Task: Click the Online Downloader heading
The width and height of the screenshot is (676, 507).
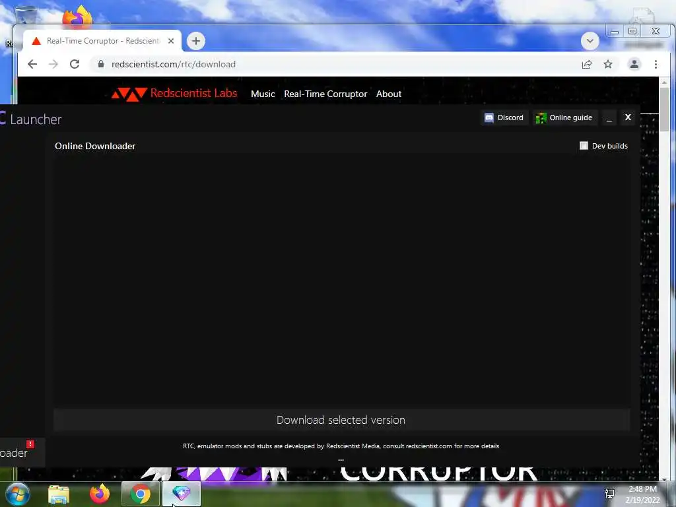Action: click(95, 146)
